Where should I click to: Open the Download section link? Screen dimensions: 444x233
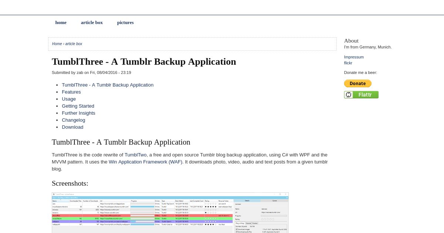coord(73,127)
